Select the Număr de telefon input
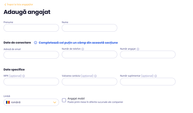 point(89,55)
